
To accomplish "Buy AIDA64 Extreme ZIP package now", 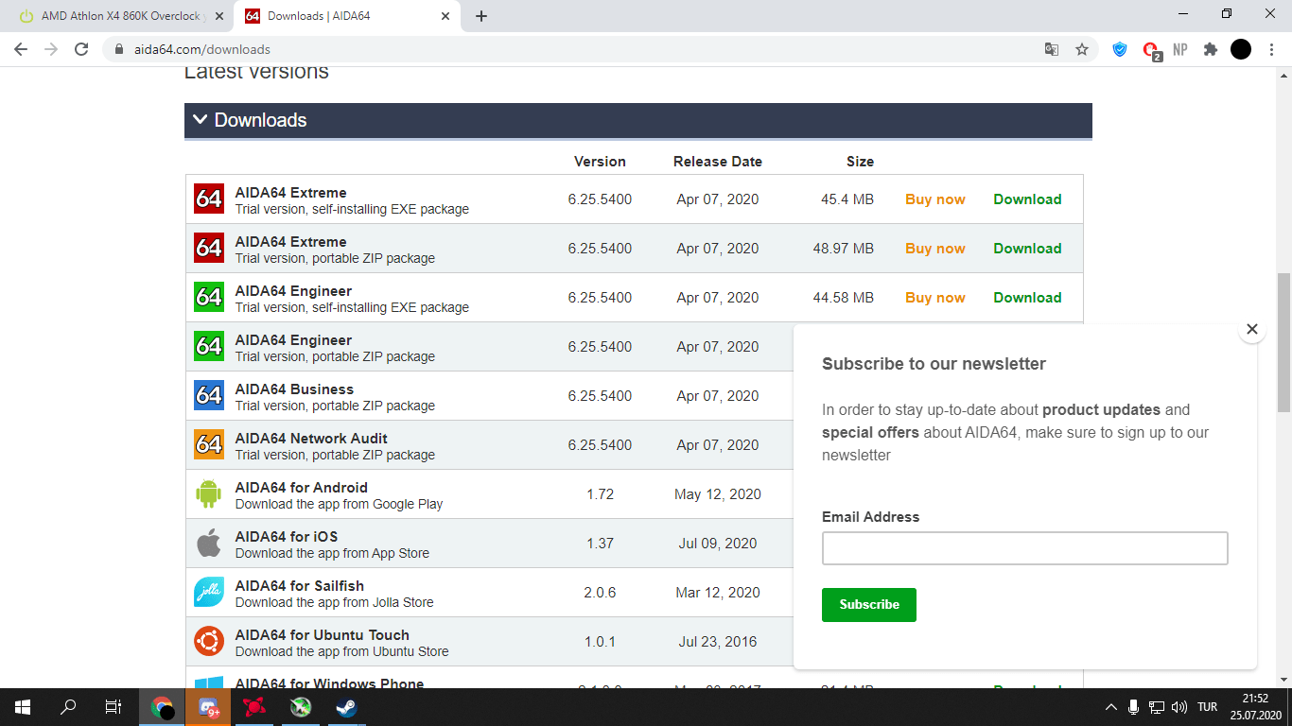I will click(x=935, y=249).
